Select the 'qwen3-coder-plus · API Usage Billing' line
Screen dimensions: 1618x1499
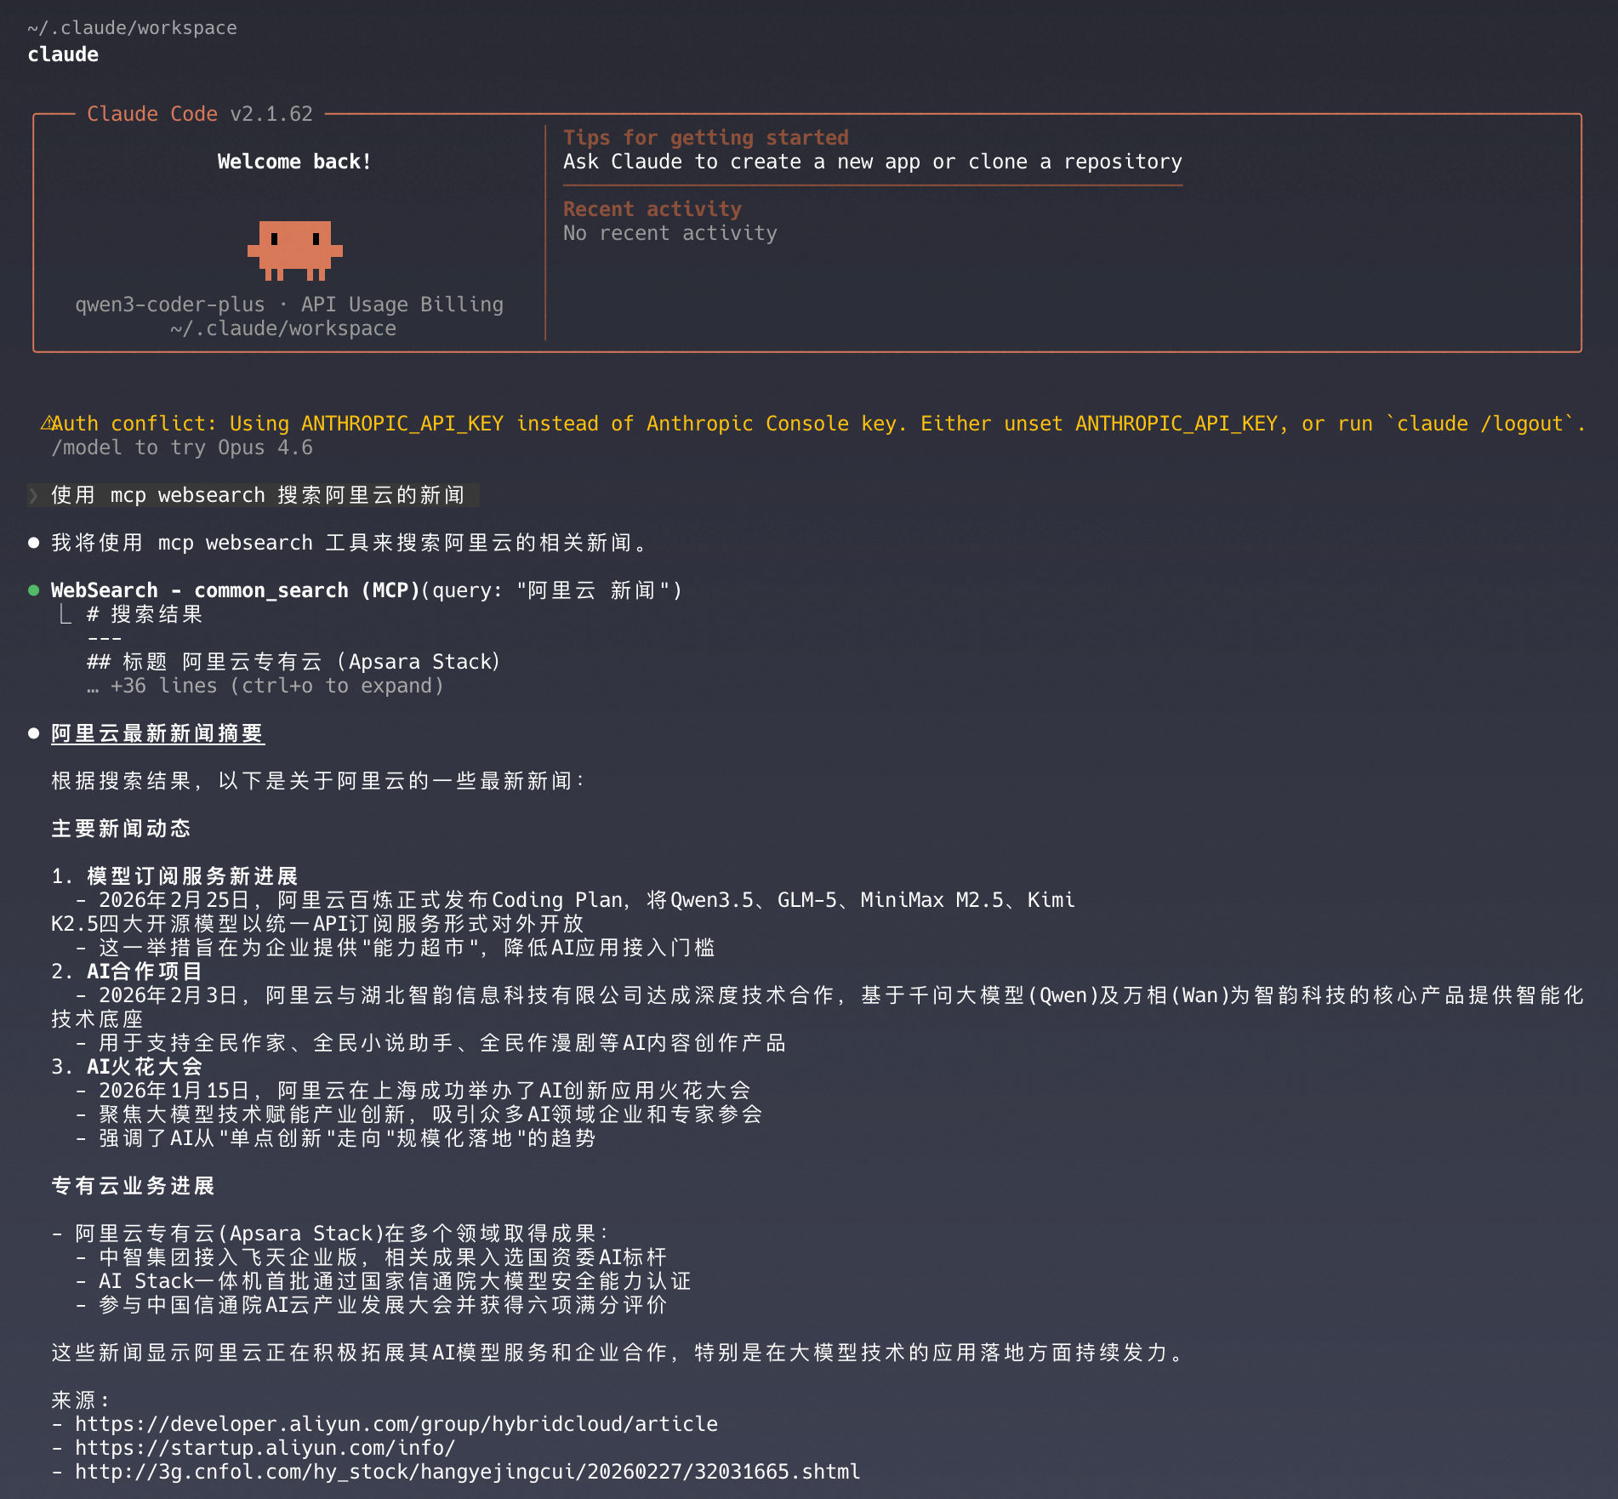pos(289,305)
